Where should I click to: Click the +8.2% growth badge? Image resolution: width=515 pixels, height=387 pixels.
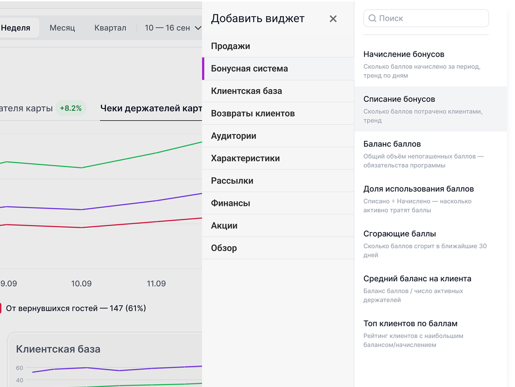point(71,108)
